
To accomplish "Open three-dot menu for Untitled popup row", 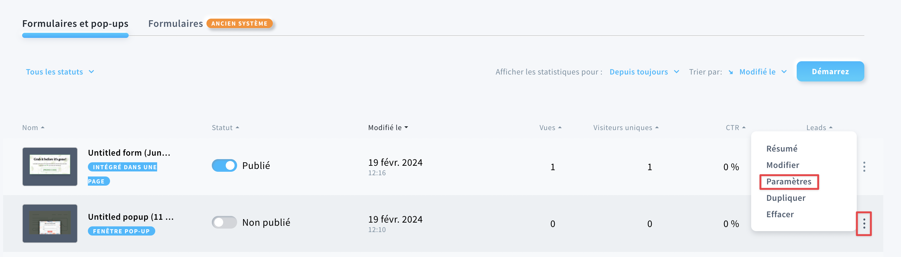I will point(864,224).
